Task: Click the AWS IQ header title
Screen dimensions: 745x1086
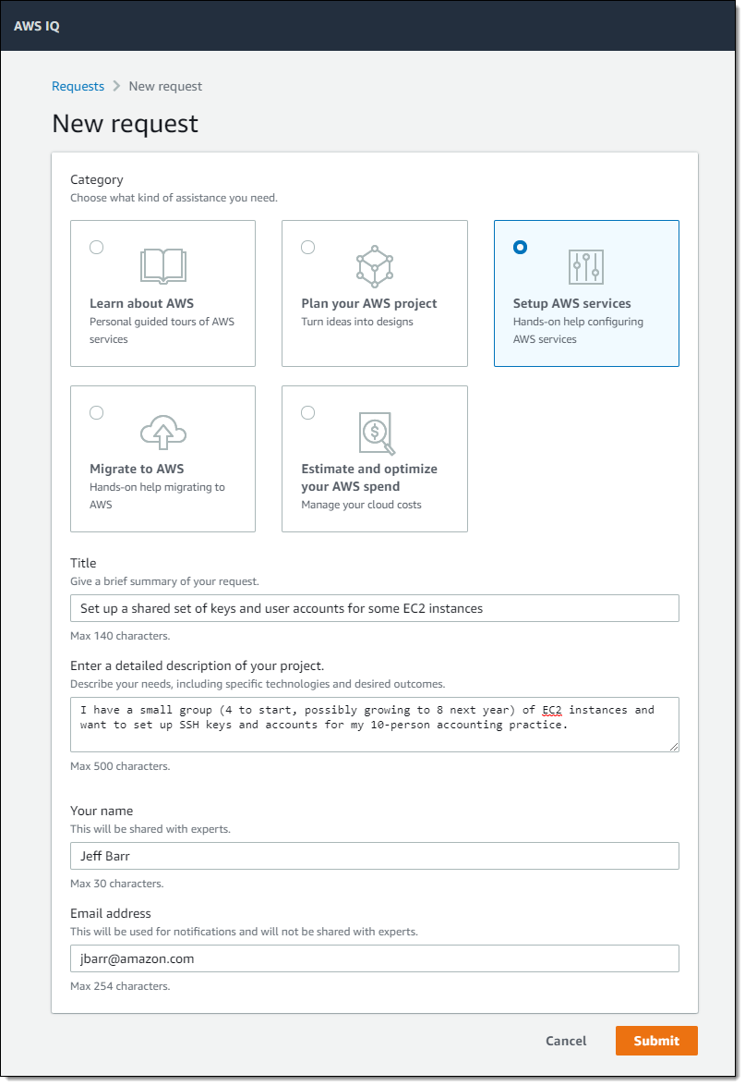Action: pyautogui.click(x=37, y=26)
